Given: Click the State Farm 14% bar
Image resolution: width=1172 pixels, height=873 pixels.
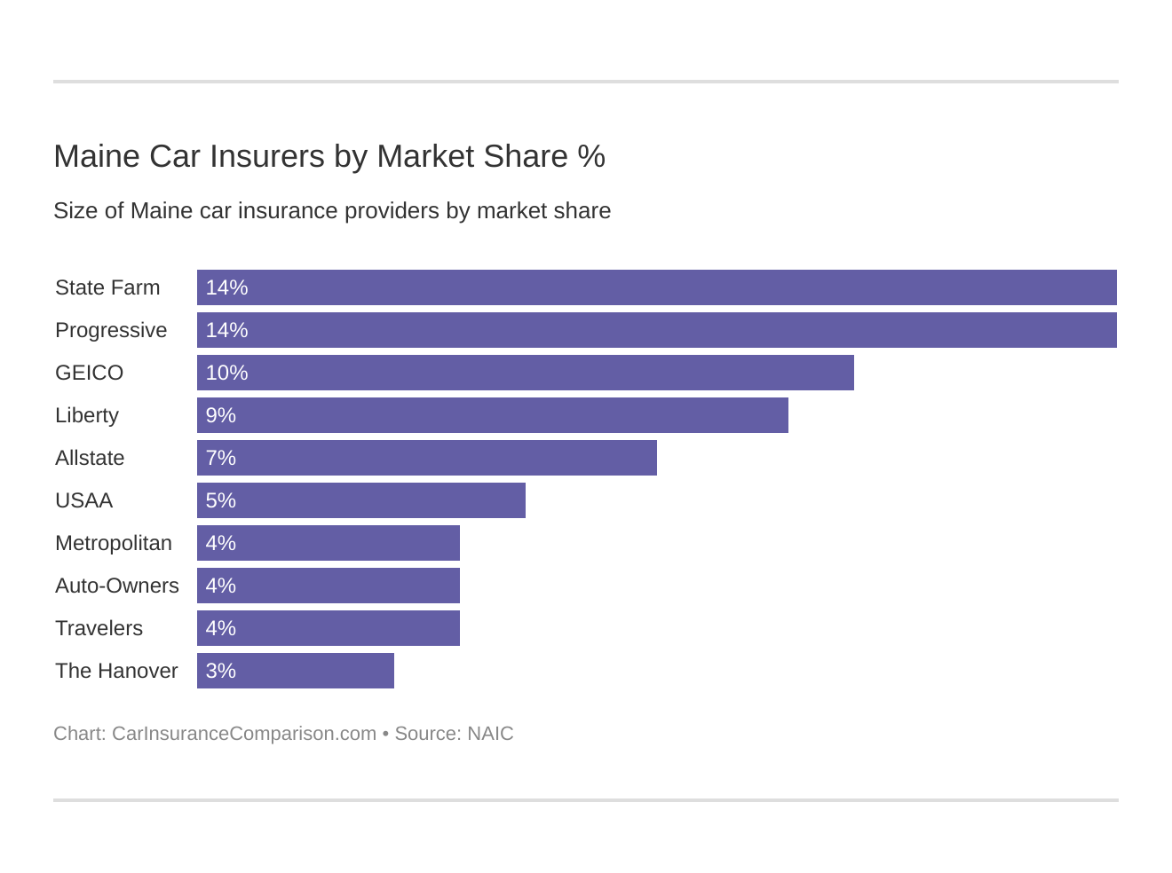Looking at the screenshot, I should (656, 287).
